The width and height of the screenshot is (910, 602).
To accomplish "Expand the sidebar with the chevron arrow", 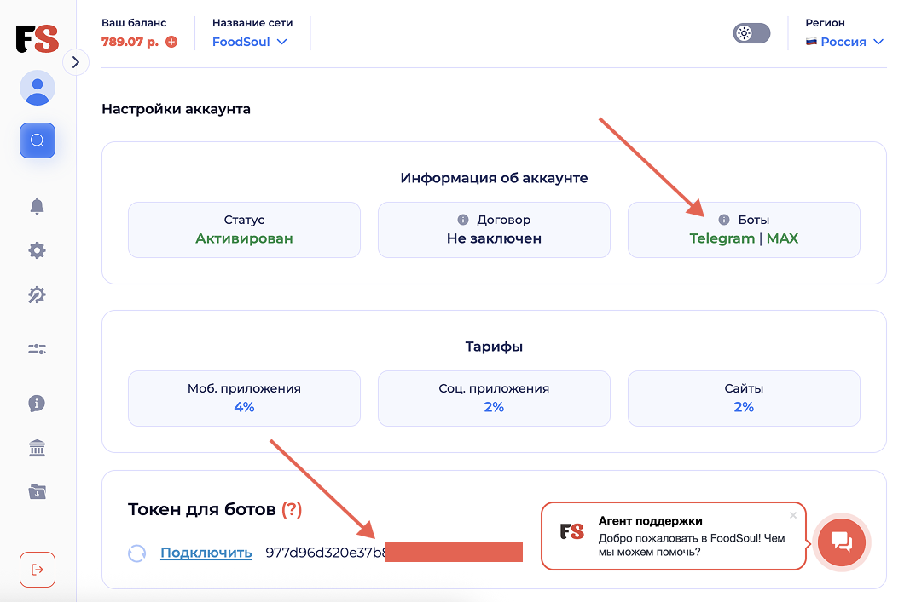I will [75, 62].
